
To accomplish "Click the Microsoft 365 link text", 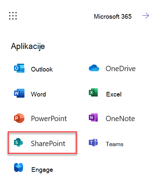I will pos(113,17).
